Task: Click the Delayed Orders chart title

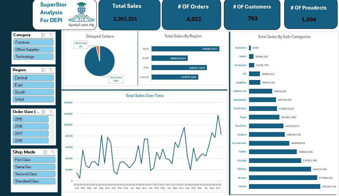Action: click(x=100, y=36)
